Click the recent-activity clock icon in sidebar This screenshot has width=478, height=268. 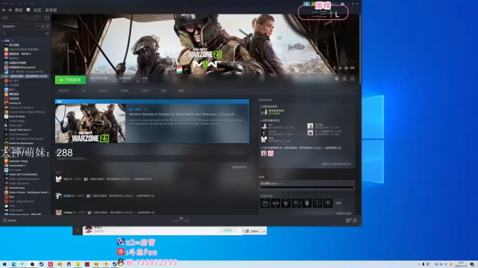(42, 26)
